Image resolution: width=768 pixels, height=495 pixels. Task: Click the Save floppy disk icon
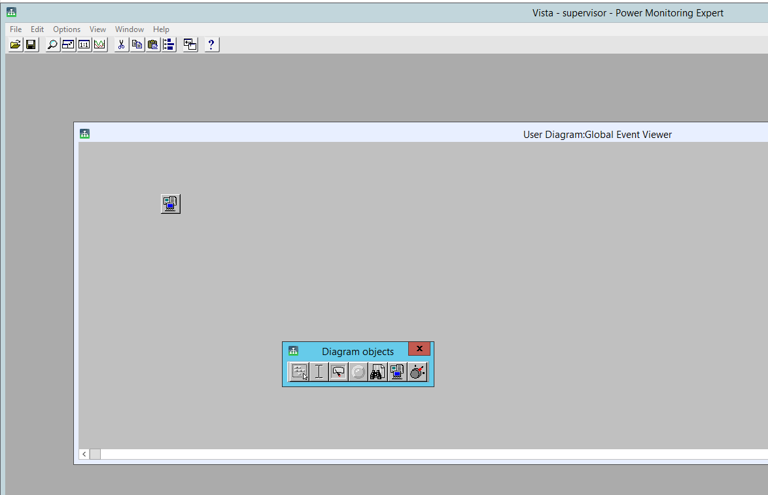31,45
